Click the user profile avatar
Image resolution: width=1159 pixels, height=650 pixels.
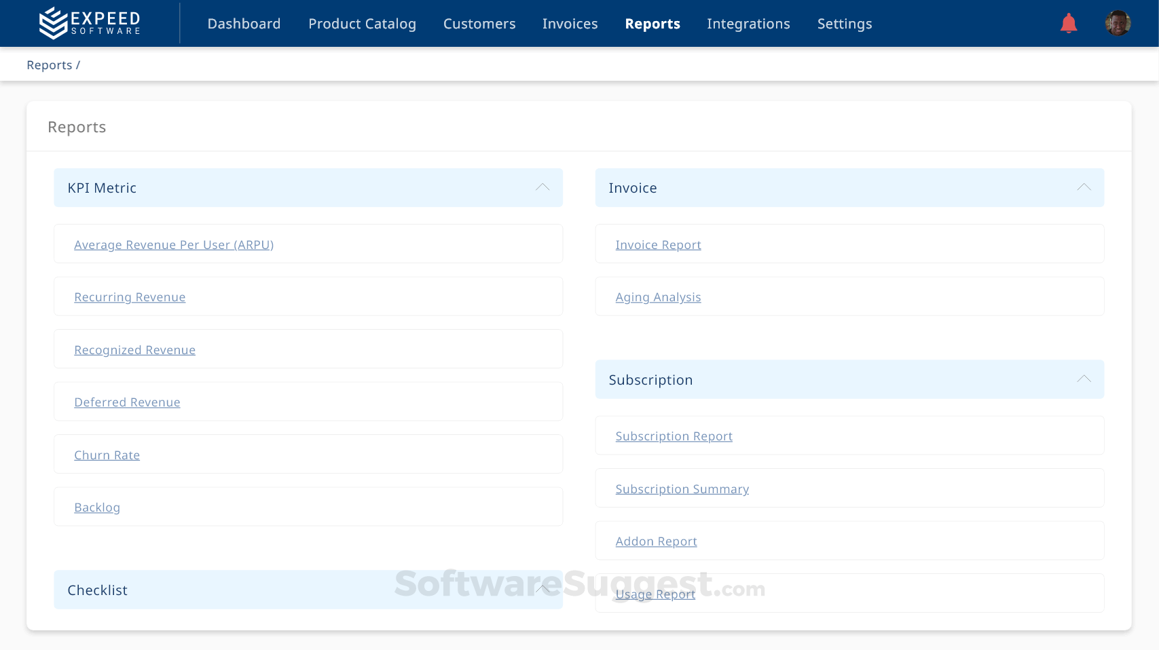[x=1117, y=22]
